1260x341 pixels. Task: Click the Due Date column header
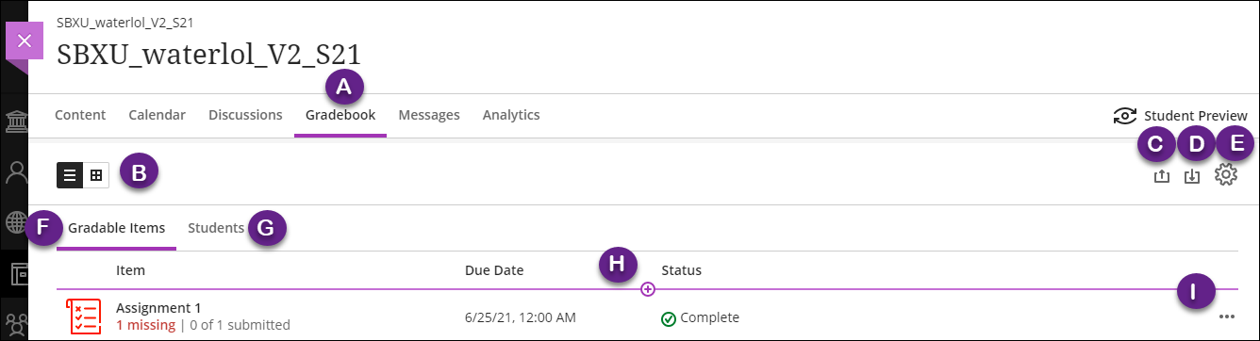[x=494, y=270]
